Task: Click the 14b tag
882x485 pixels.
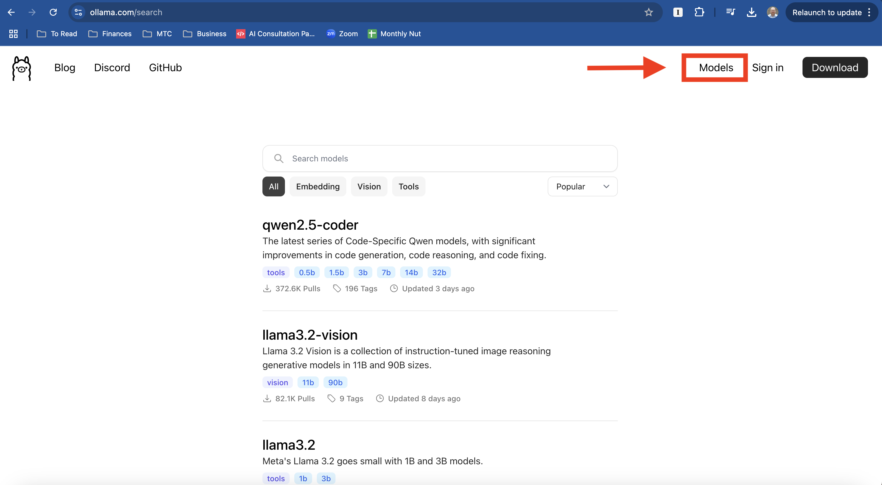Action: 411,272
